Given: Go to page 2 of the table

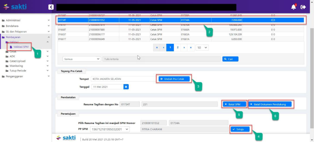Looking at the screenshot, I should (x=178, y=48).
